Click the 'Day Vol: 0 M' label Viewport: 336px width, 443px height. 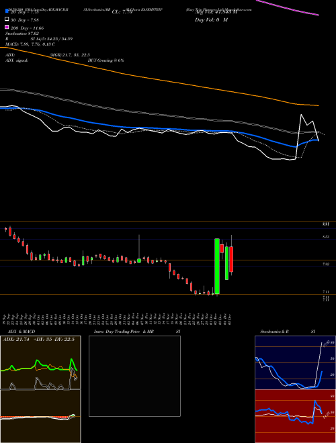(211, 19)
